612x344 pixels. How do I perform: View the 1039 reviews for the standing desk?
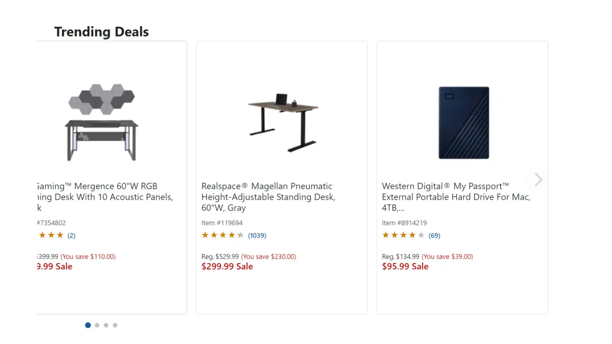pos(257,236)
